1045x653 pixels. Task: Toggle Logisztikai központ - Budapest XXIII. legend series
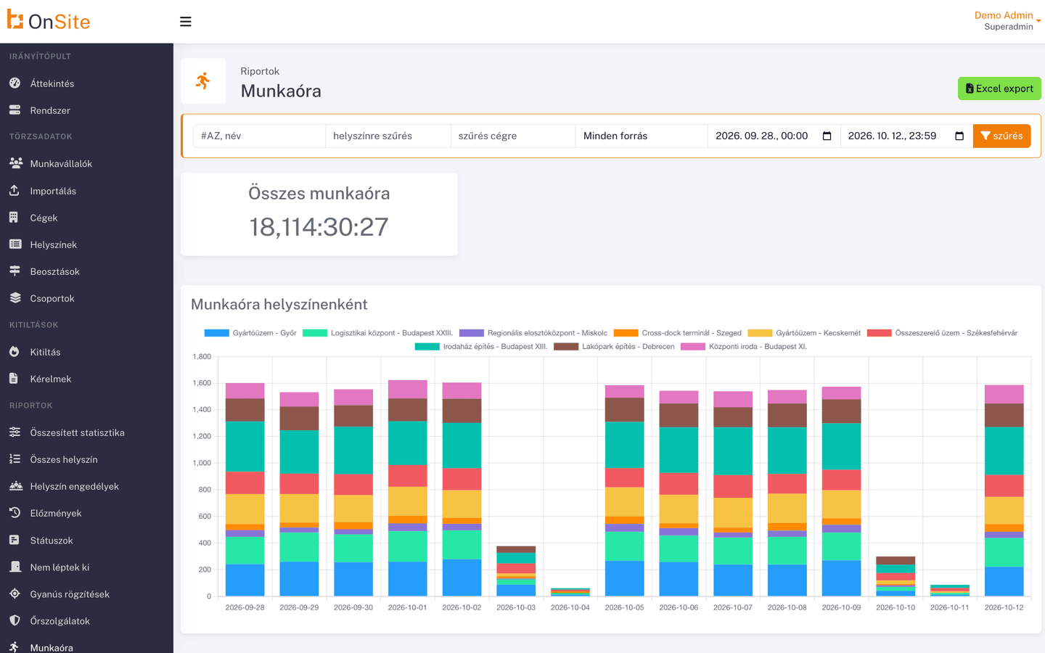tap(377, 333)
